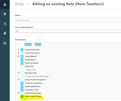Toggle the Access Compliance checkbox
The image size is (121, 101).
pos(22,63)
